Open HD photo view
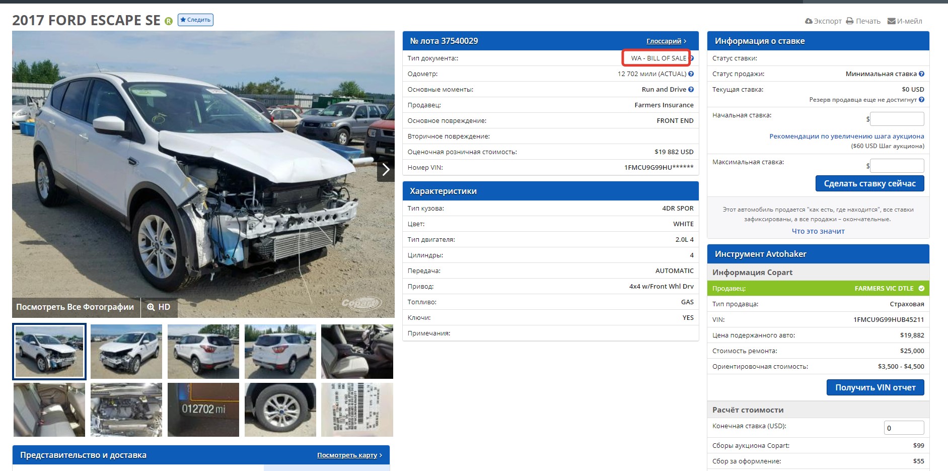Image resolution: width=948 pixels, height=471 pixels. point(159,307)
